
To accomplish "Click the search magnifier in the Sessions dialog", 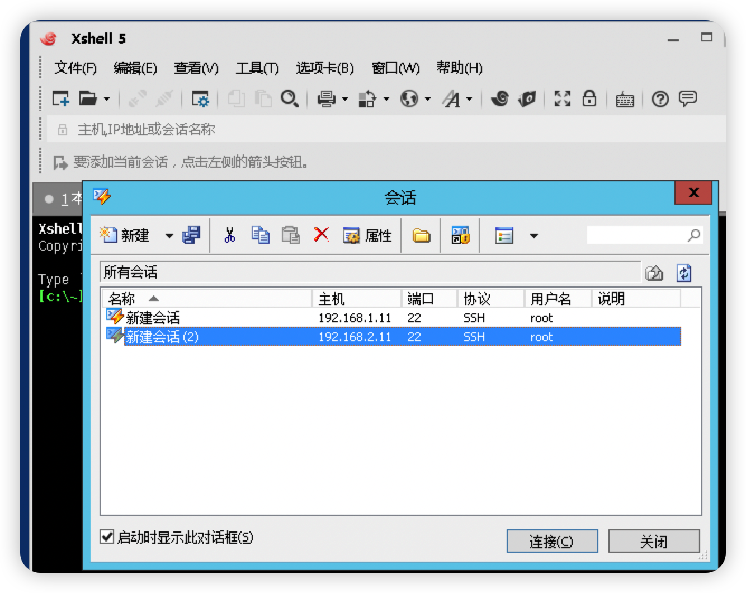I will pos(694,235).
